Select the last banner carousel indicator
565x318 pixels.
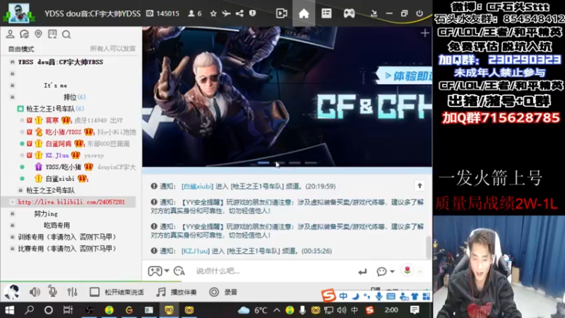click(311, 163)
